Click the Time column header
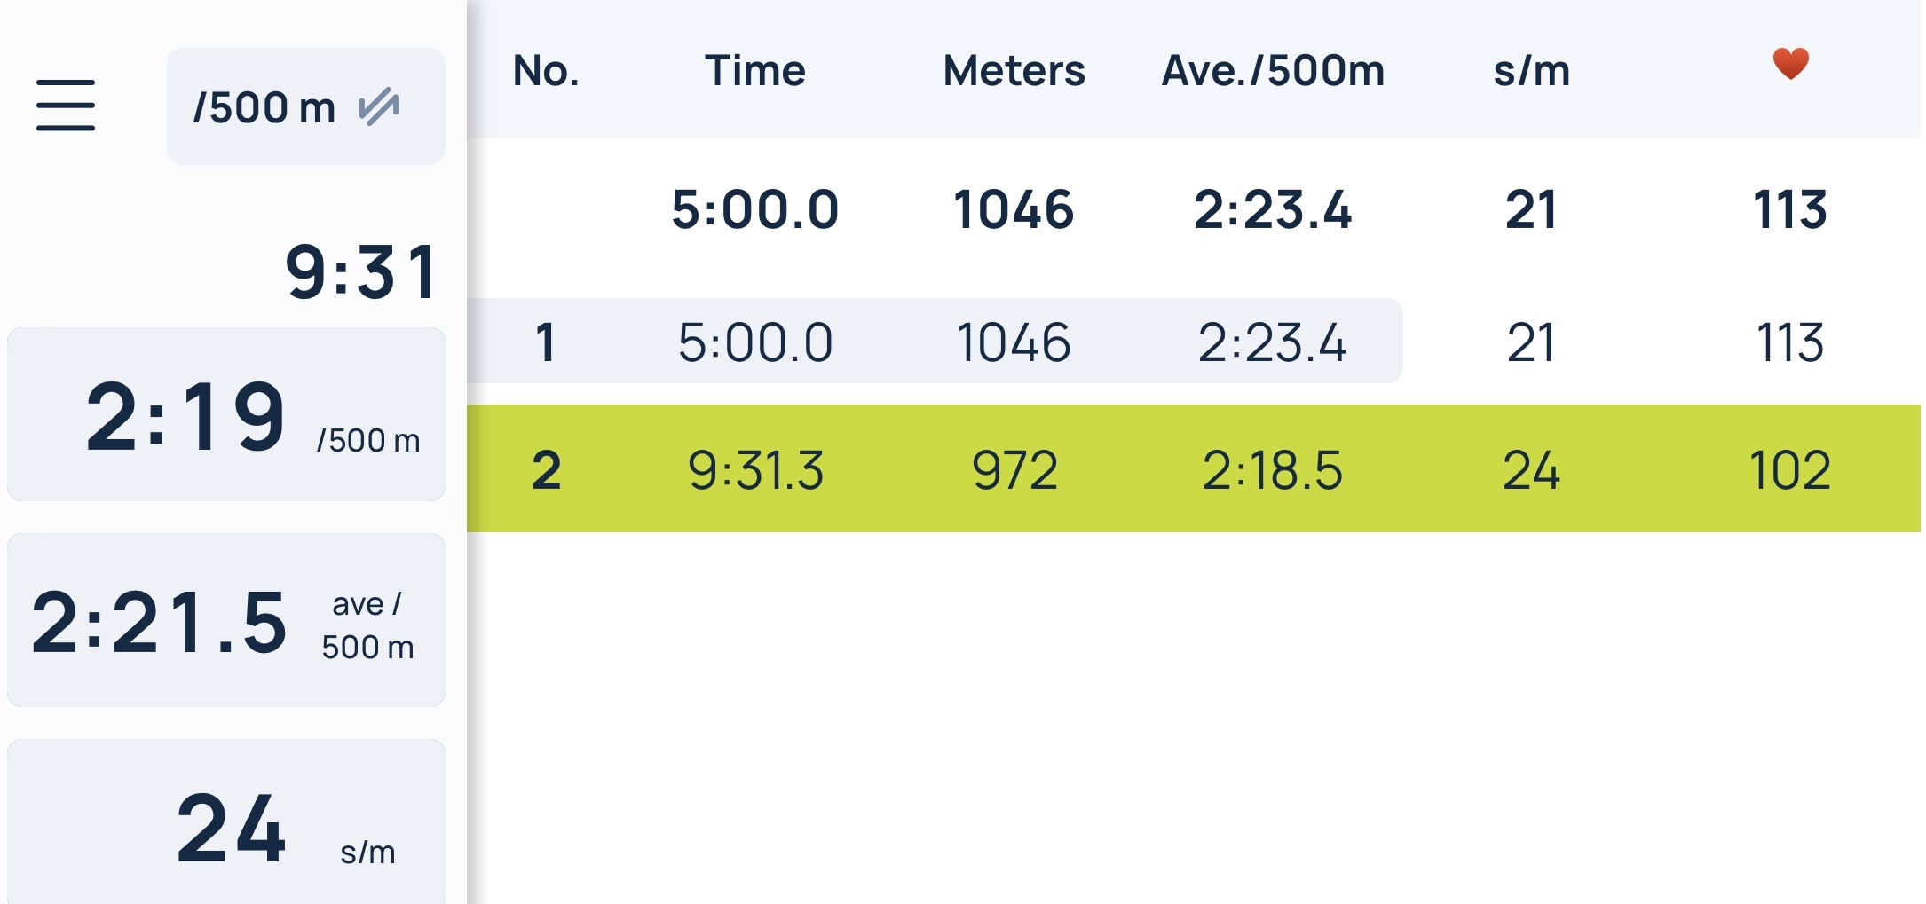The height and width of the screenshot is (904, 1926). click(x=755, y=71)
